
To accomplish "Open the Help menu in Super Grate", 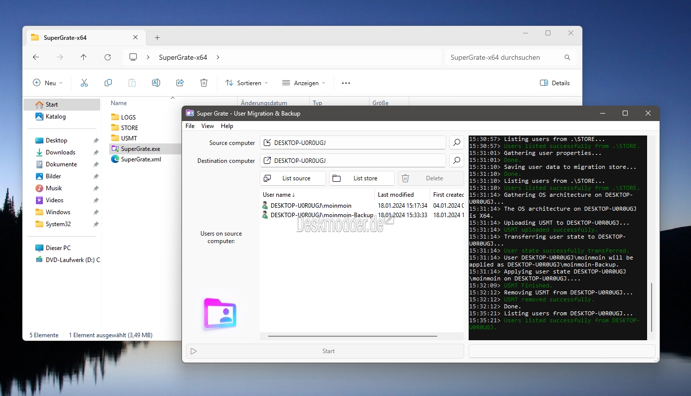I will (x=227, y=126).
